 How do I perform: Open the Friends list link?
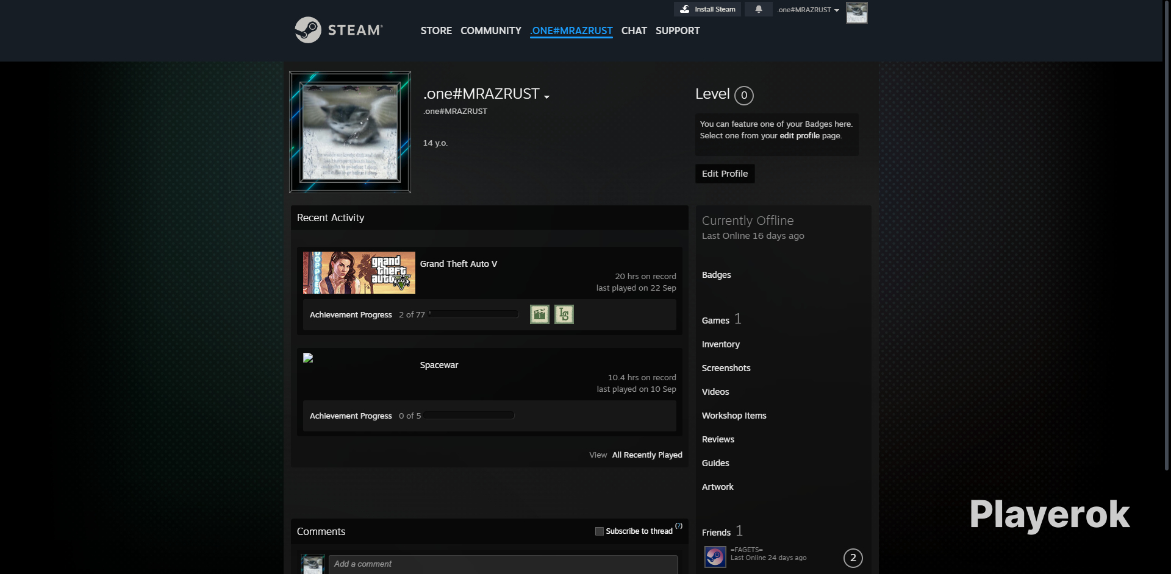click(x=716, y=533)
